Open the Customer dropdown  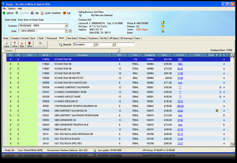(66, 26)
